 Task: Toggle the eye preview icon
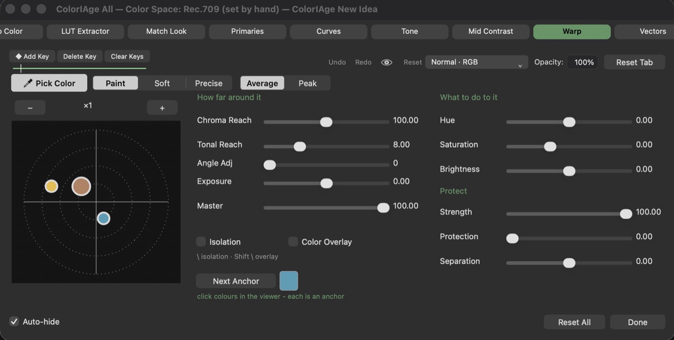[387, 63]
